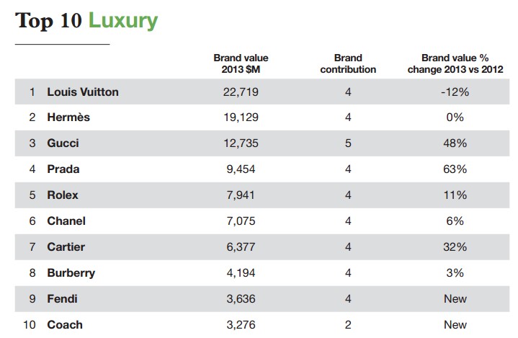Click the Fendi brand name

click(x=62, y=299)
